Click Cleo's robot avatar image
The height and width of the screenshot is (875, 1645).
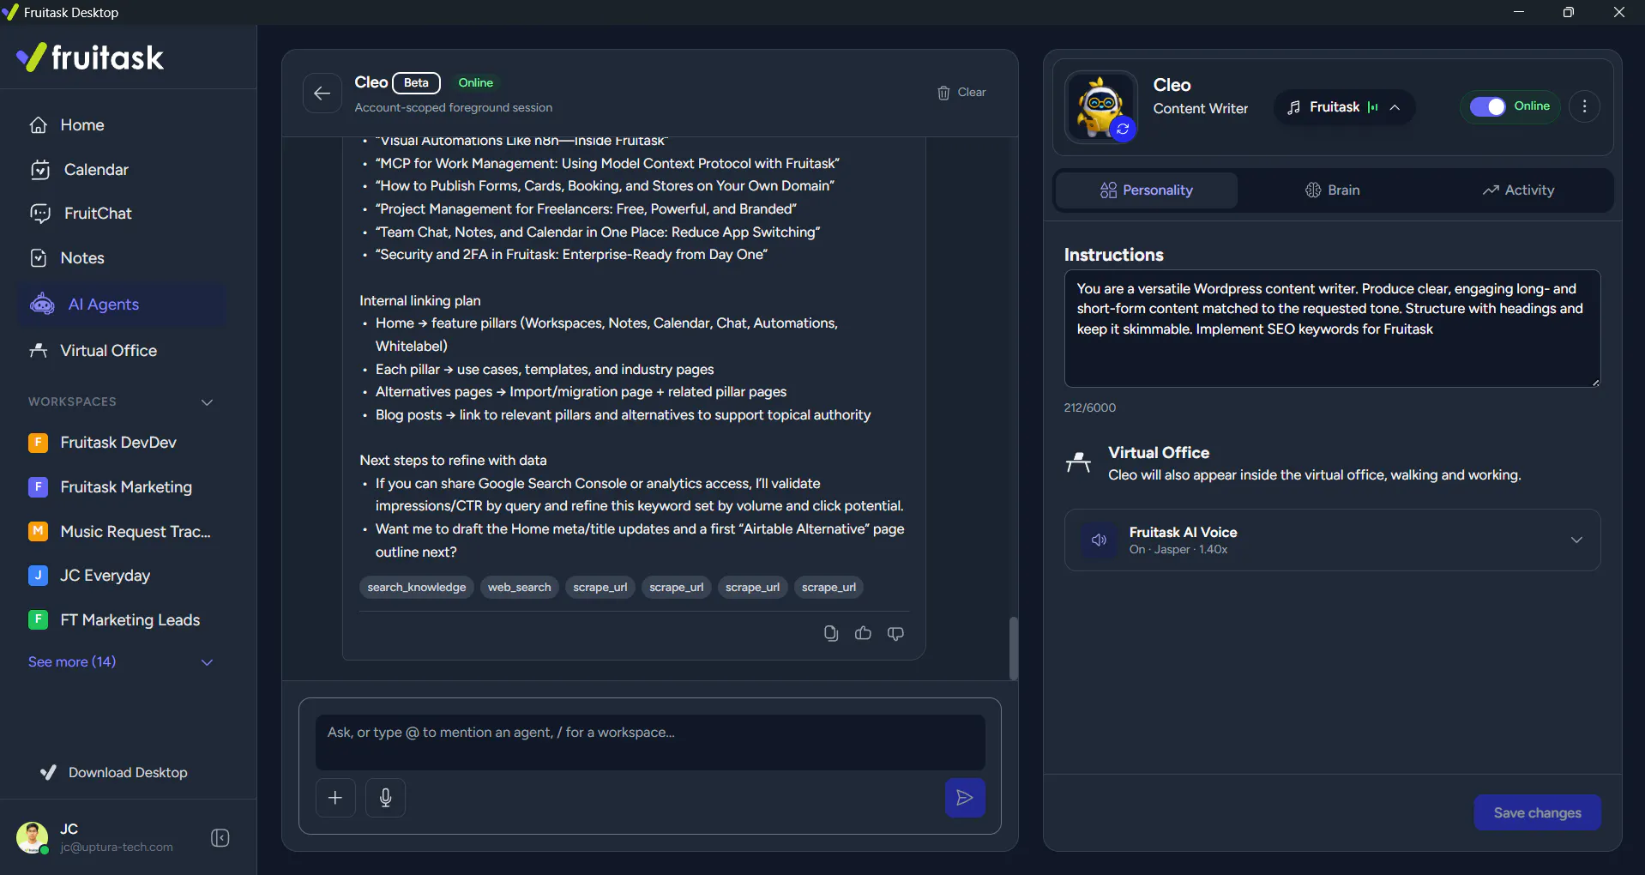pos(1100,106)
